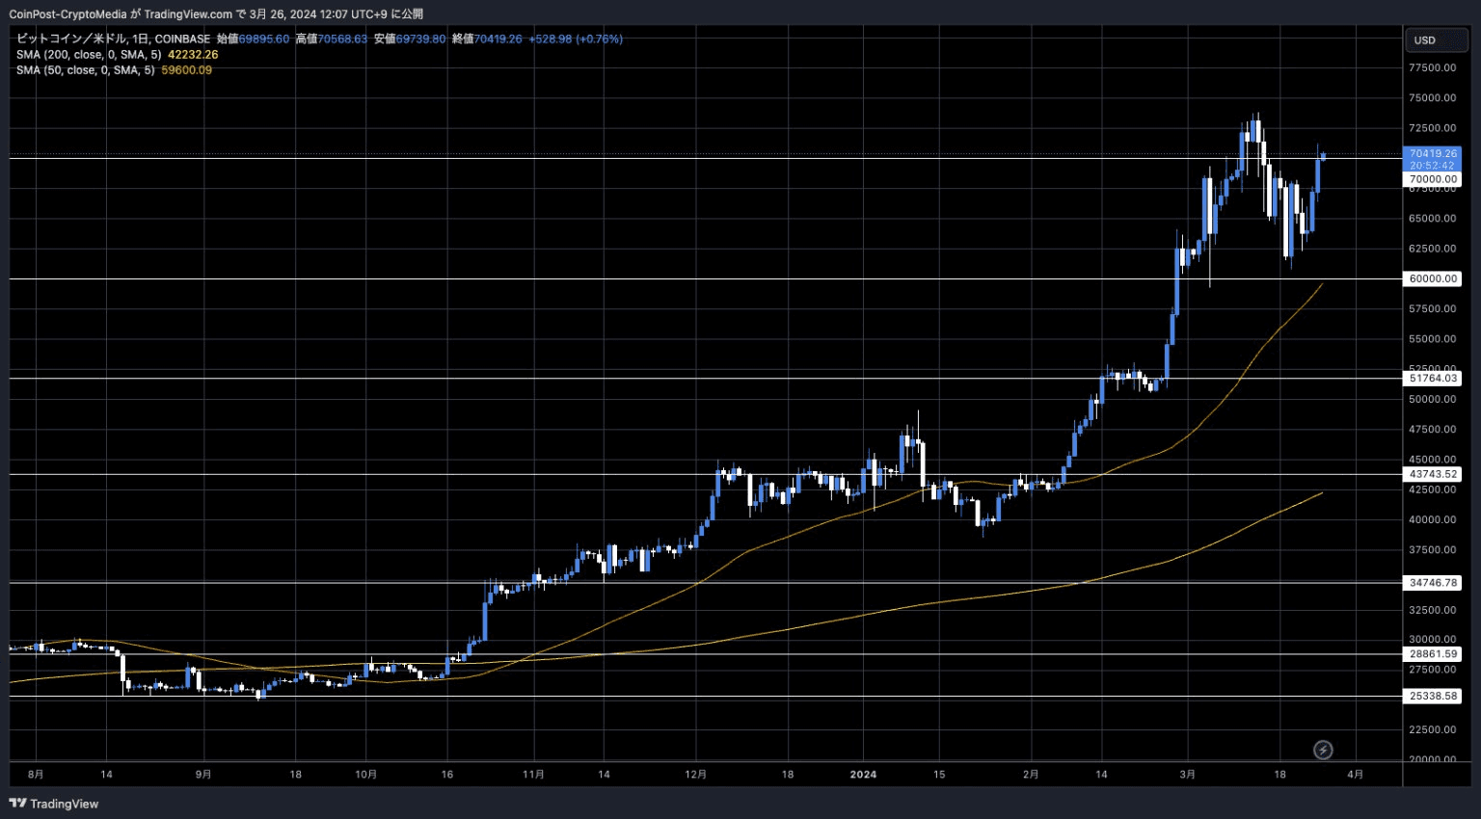This screenshot has height=819, width=1481.
Task: Select the 43743.52 horizontal line label
Action: point(1433,474)
